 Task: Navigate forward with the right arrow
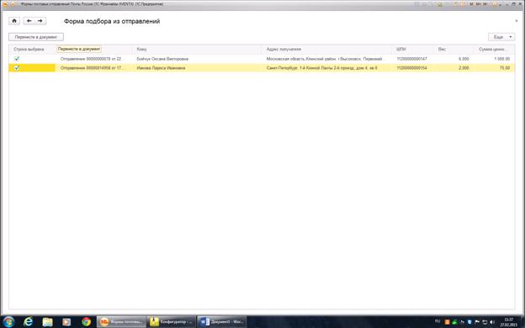pyautogui.click(x=40, y=21)
